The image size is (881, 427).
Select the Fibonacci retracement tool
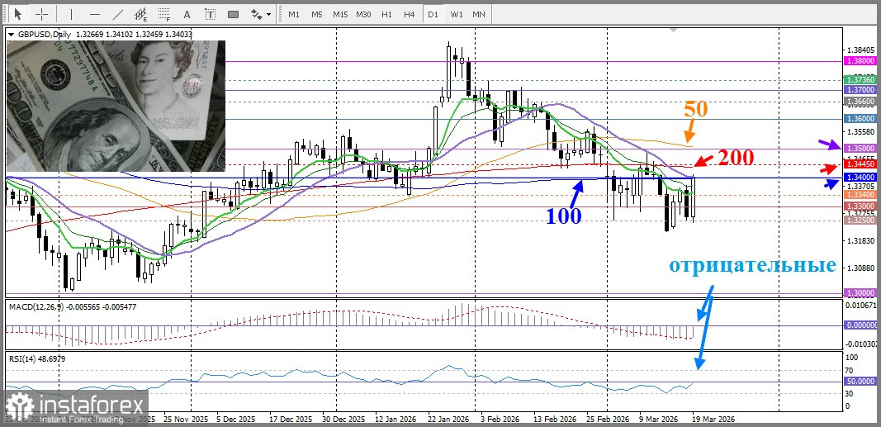point(163,14)
